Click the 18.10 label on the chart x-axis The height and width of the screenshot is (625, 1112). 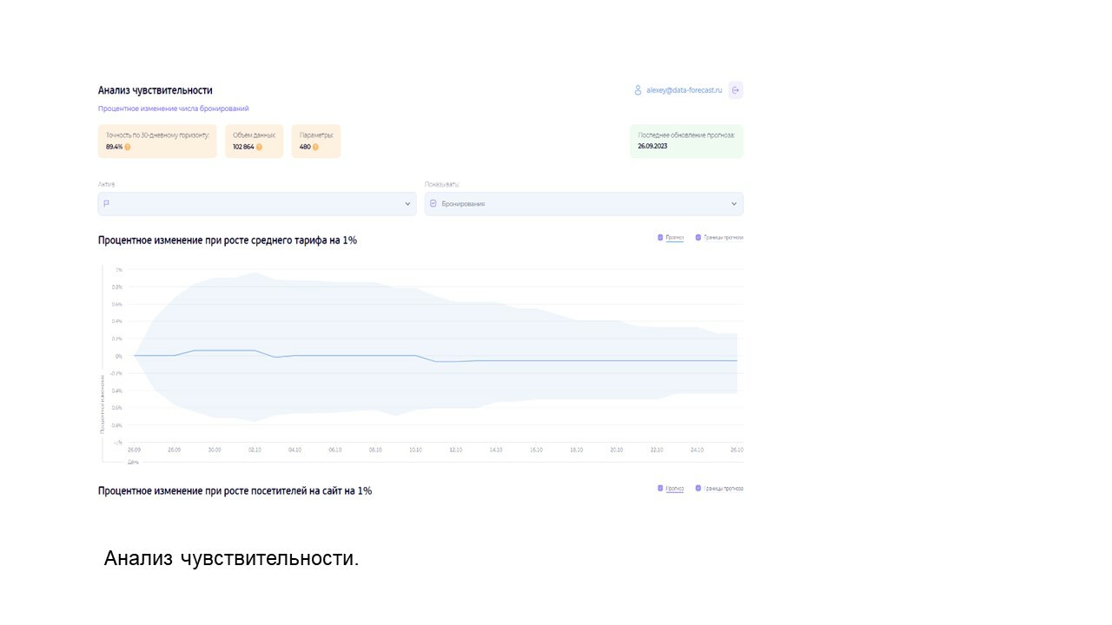pyautogui.click(x=576, y=451)
